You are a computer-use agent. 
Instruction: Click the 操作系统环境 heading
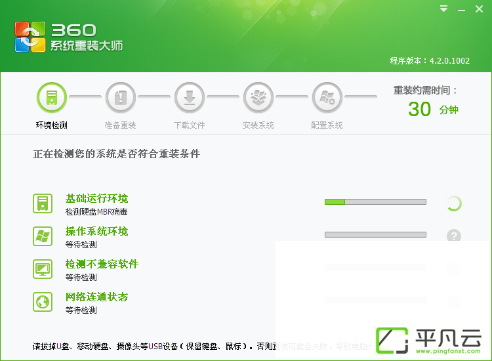click(96, 231)
